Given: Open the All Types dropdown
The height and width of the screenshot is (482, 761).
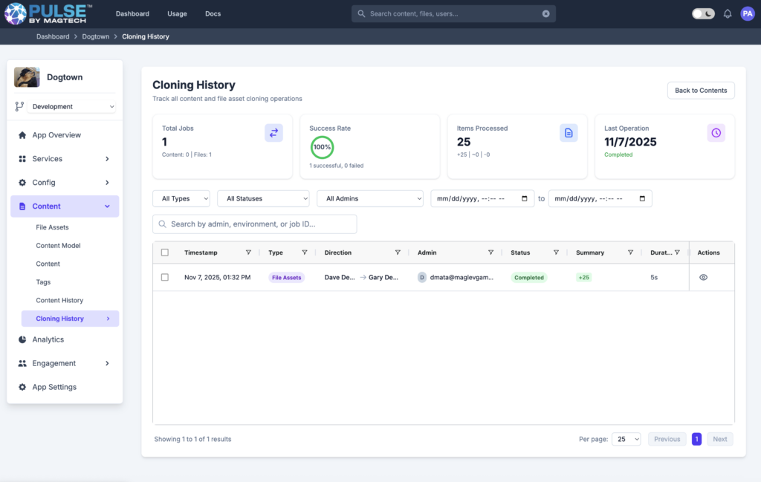Looking at the screenshot, I should [x=181, y=198].
